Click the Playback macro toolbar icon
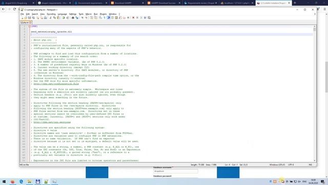This screenshot has width=328, height=185. [141, 18]
